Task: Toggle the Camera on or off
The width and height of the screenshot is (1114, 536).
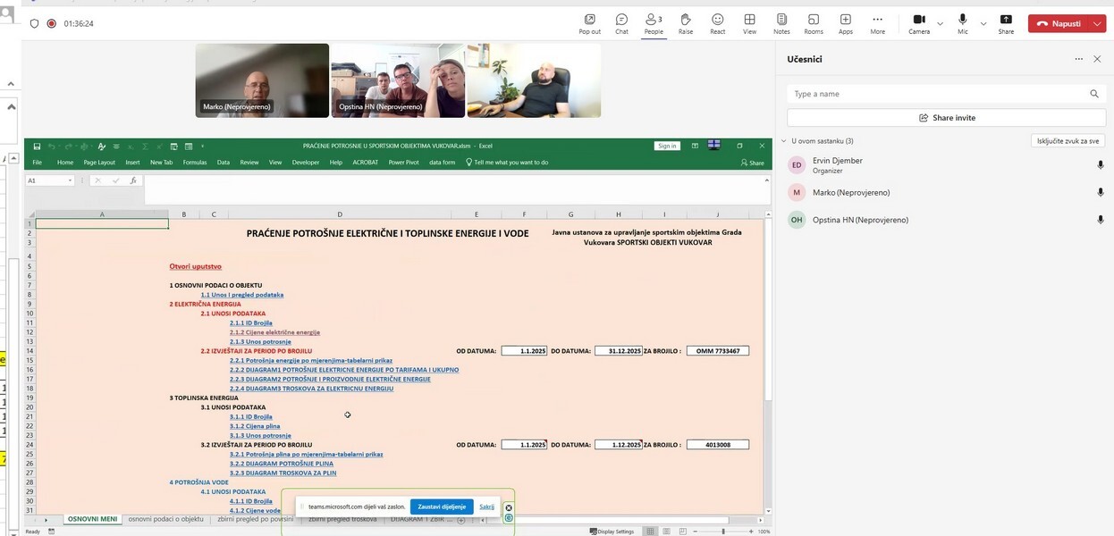Action: click(x=919, y=21)
